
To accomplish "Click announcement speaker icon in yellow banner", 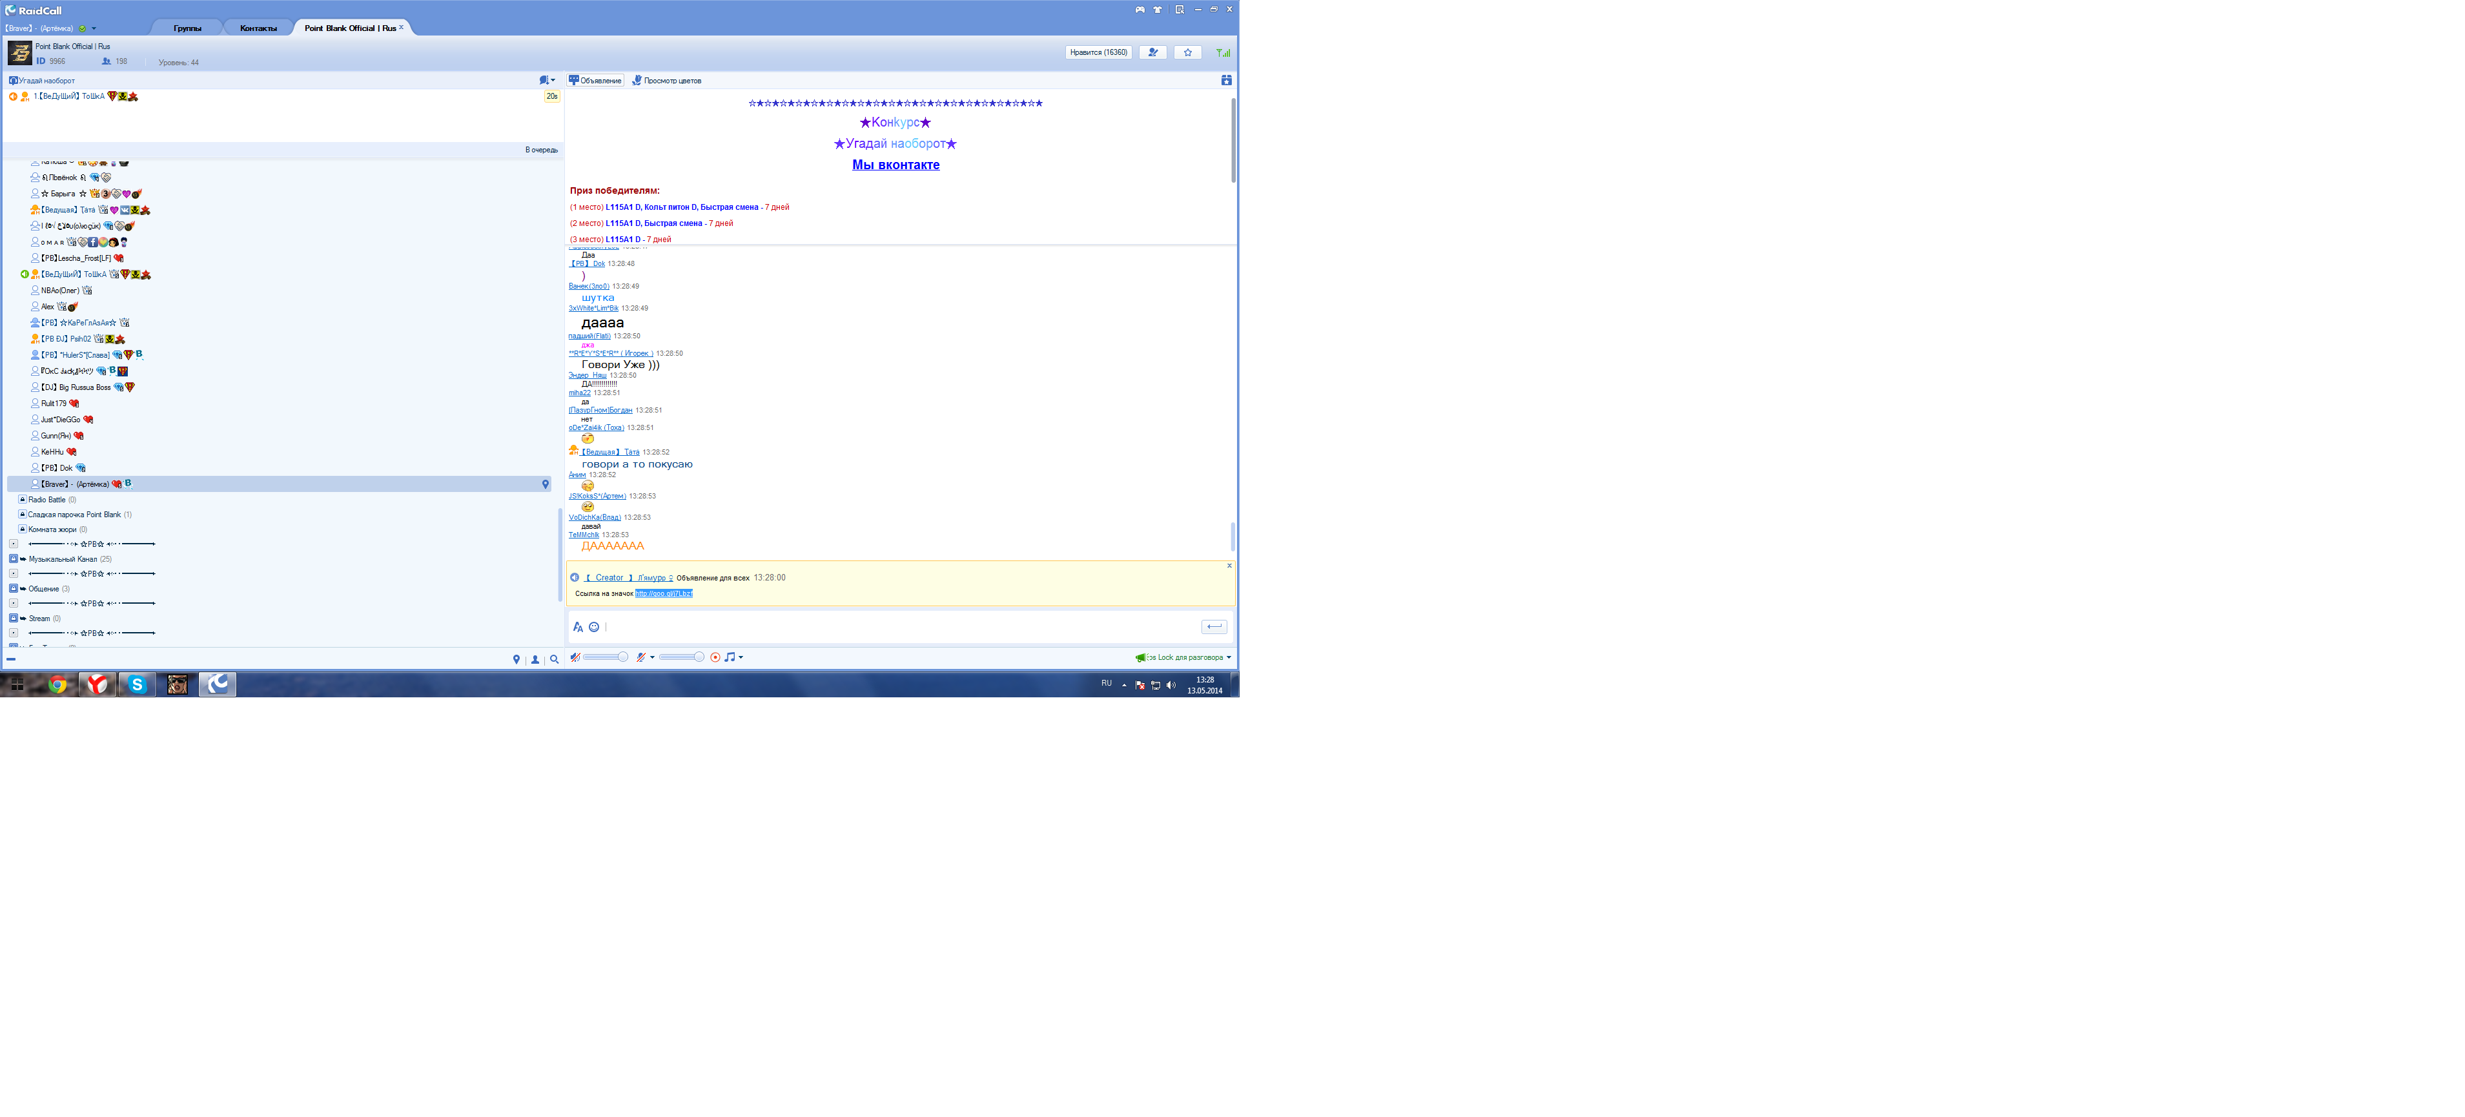I will click(x=574, y=577).
